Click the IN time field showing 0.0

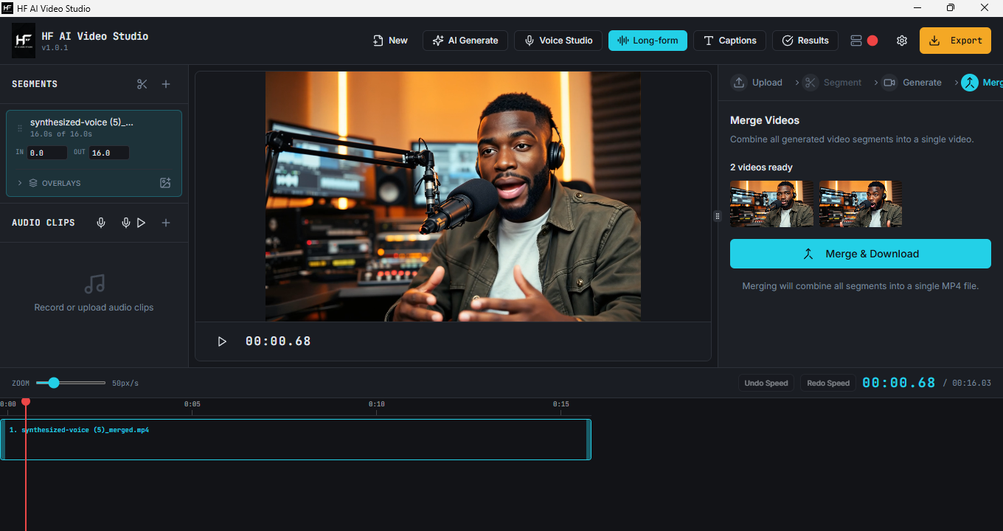(x=47, y=153)
